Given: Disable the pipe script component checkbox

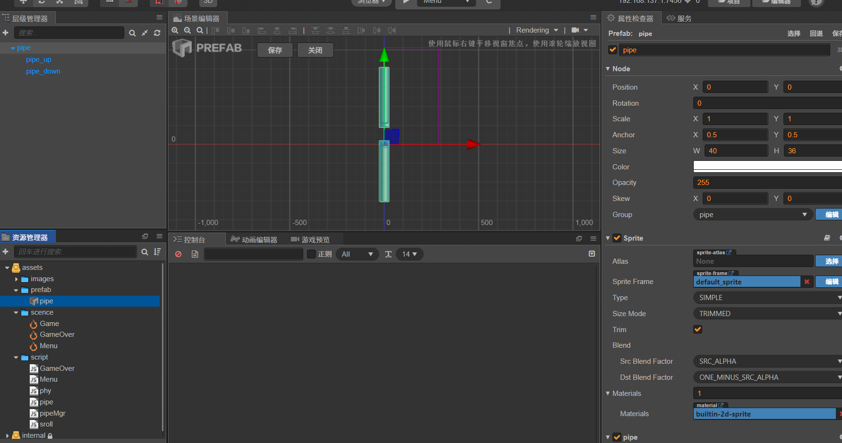Looking at the screenshot, I should pyautogui.click(x=617, y=437).
